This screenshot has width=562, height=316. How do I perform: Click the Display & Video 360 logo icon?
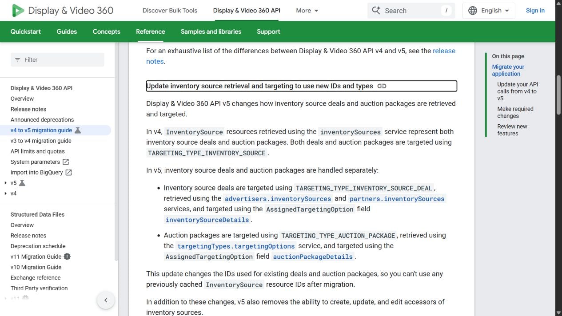[x=18, y=10]
